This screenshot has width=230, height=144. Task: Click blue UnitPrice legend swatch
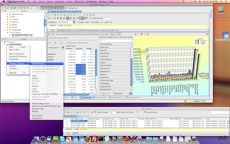point(198,40)
